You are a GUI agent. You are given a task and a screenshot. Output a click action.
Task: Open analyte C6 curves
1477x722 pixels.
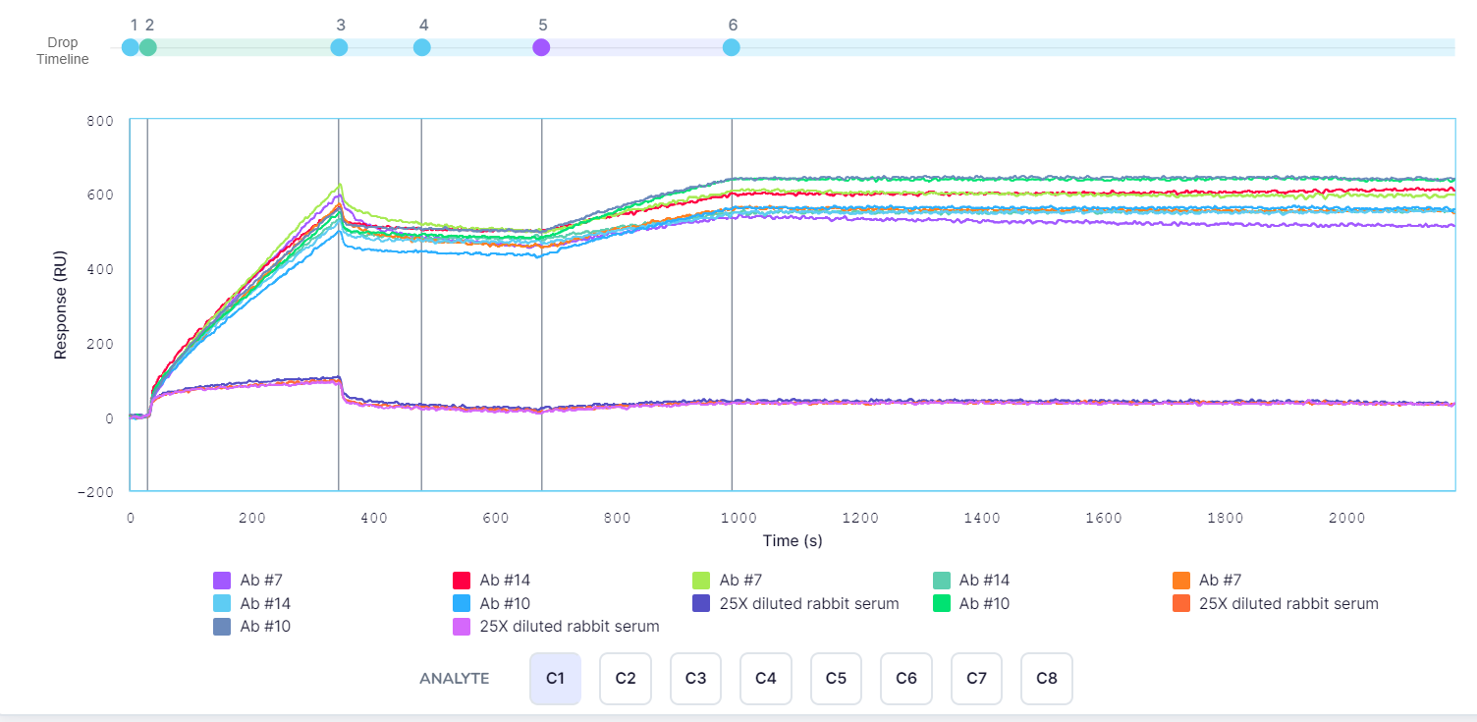click(x=906, y=679)
